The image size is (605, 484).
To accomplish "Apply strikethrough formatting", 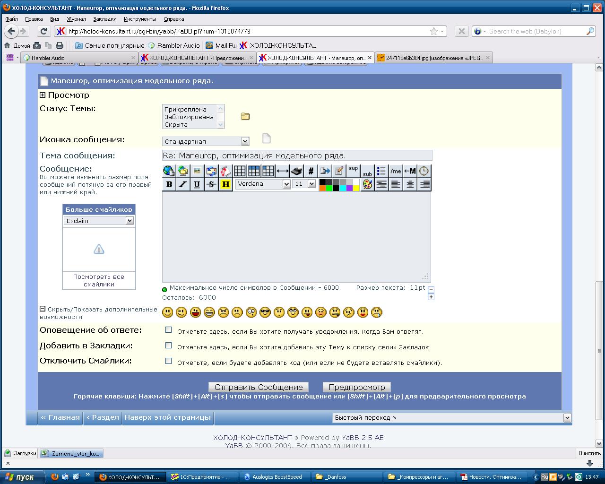I will click(211, 184).
